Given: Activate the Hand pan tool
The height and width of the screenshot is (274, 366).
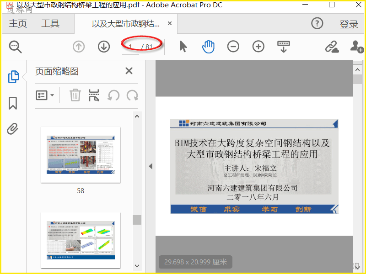Looking at the screenshot, I should [x=208, y=47].
